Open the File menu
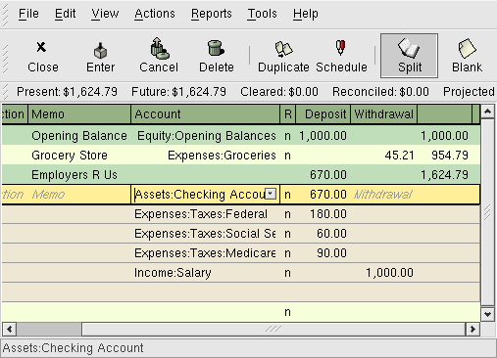Image resolution: width=497 pixels, height=358 pixels. click(28, 14)
